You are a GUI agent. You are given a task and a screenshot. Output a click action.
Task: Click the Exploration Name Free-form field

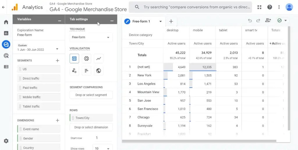(24, 35)
